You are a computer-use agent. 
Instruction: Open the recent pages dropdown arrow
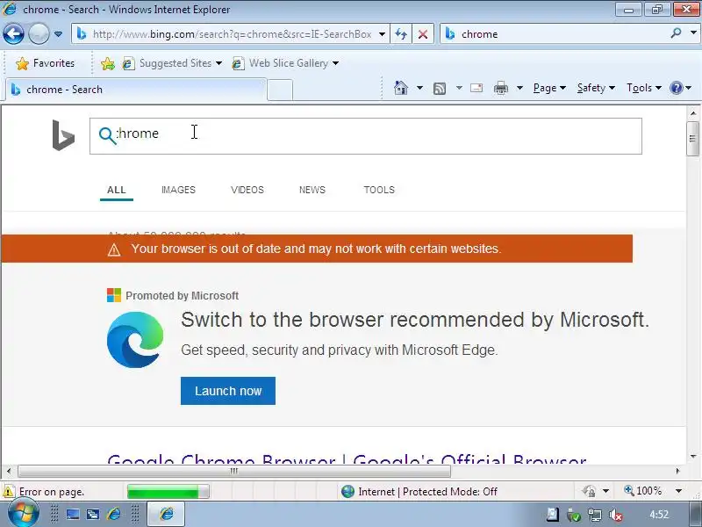pos(58,34)
